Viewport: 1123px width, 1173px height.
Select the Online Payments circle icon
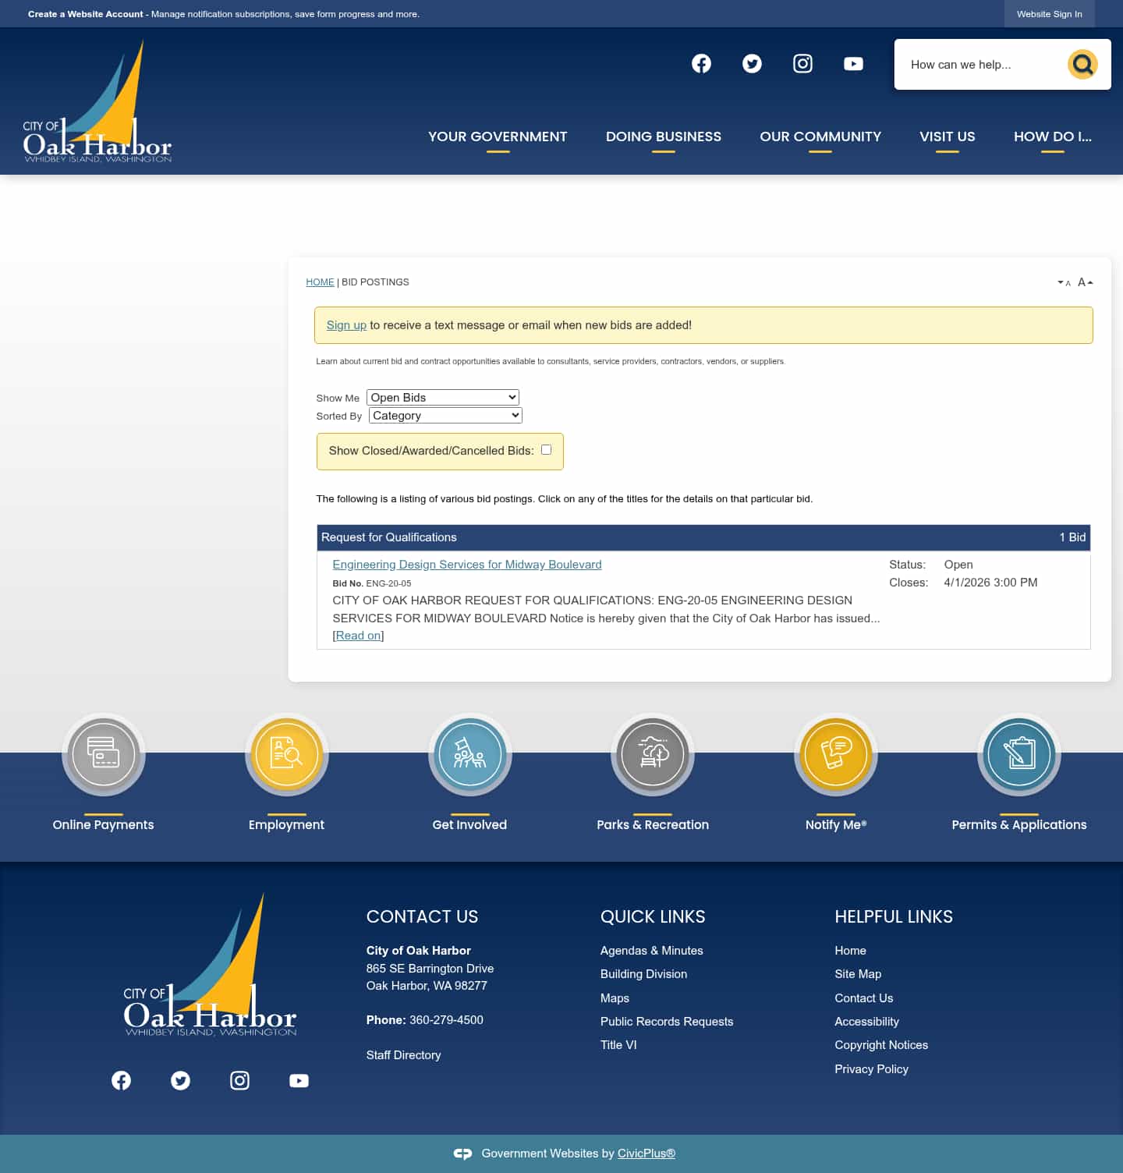point(103,754)
